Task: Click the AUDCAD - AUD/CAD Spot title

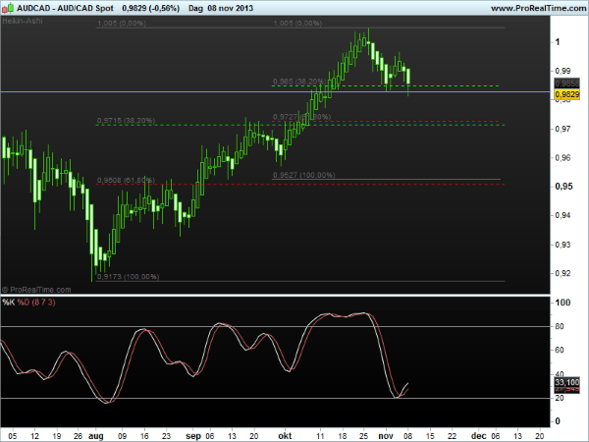Action: point(65,8)
